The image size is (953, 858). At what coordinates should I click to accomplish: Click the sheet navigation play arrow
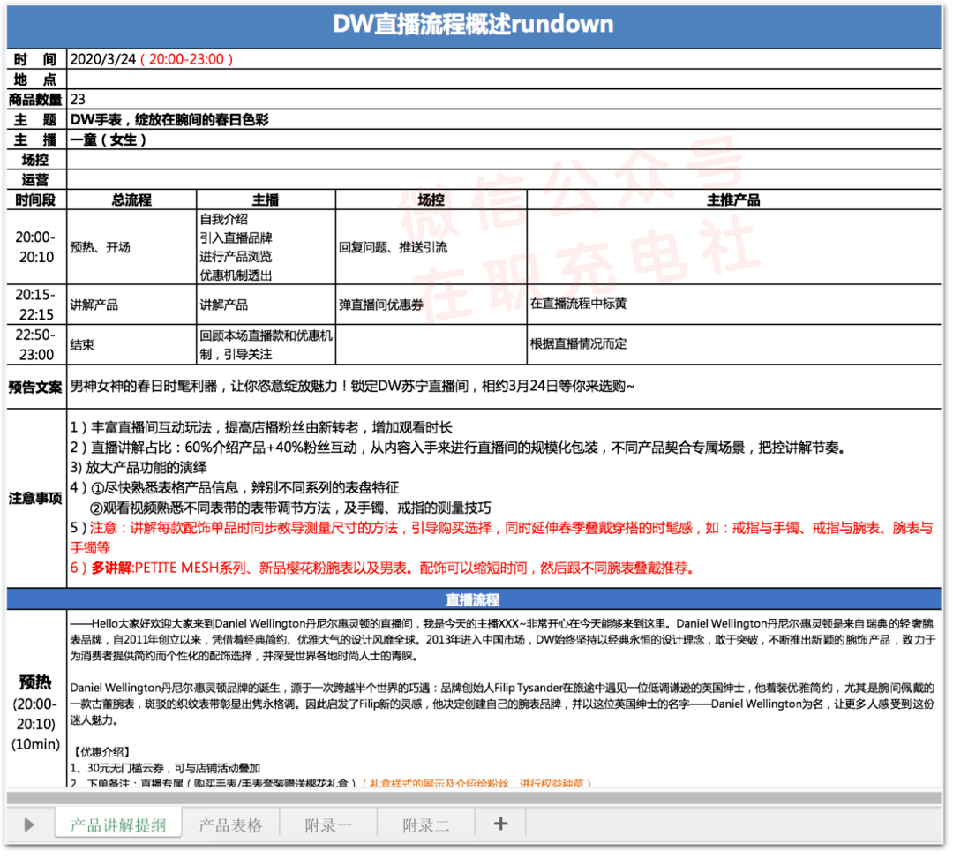pyautogui.click(x=28, y=824)
